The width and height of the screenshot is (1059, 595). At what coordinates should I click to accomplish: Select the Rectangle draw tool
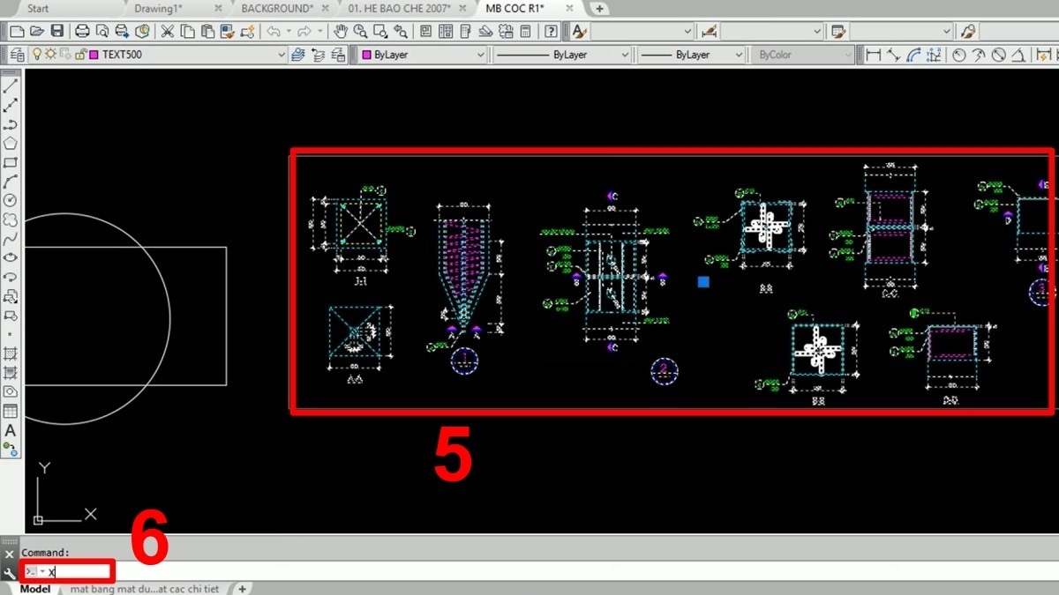[11, 163]
